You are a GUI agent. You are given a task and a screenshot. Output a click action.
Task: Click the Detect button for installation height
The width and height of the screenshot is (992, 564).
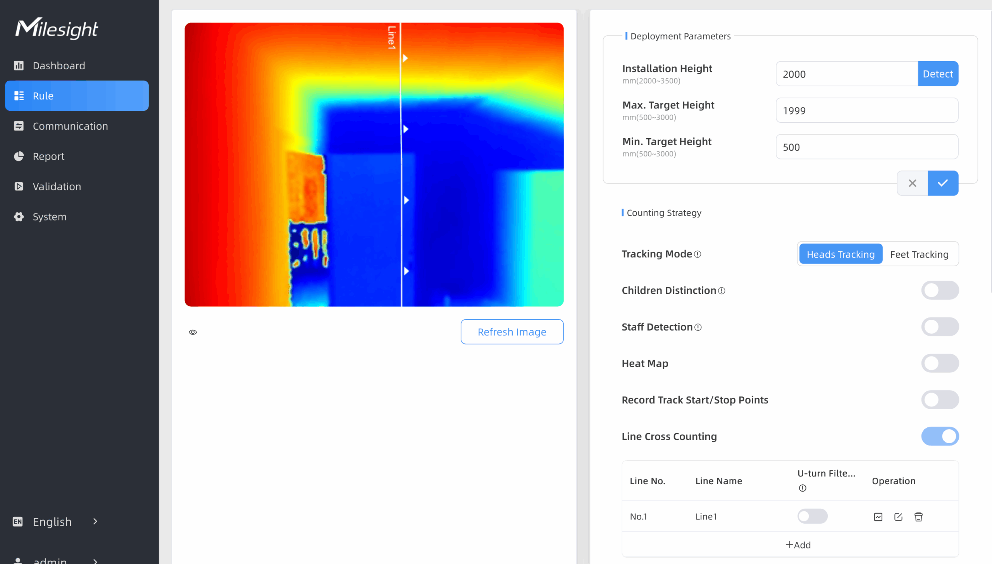coord(938,74)
